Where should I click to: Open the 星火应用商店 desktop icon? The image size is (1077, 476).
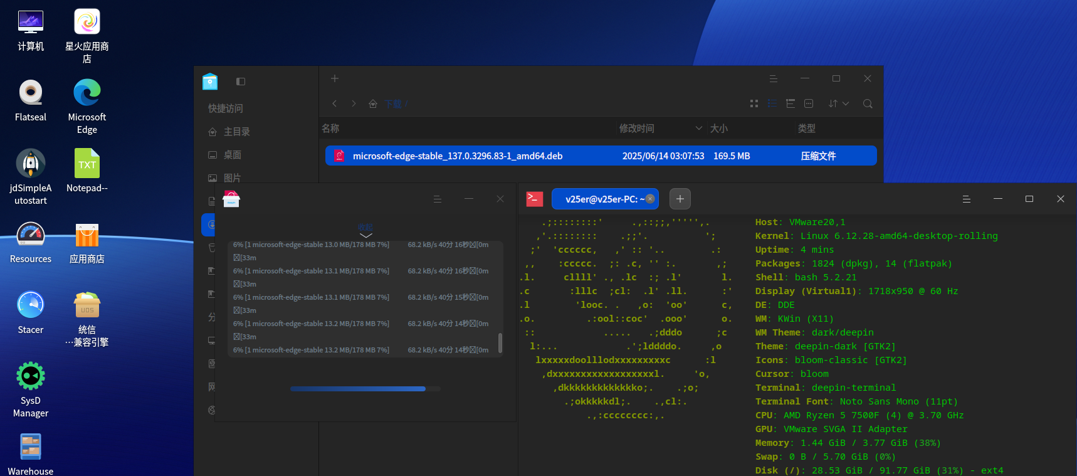[x=87, y=36]
